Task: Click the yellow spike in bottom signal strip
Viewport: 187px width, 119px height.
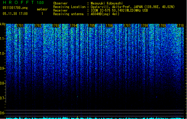Action: [x=78, y=118]
